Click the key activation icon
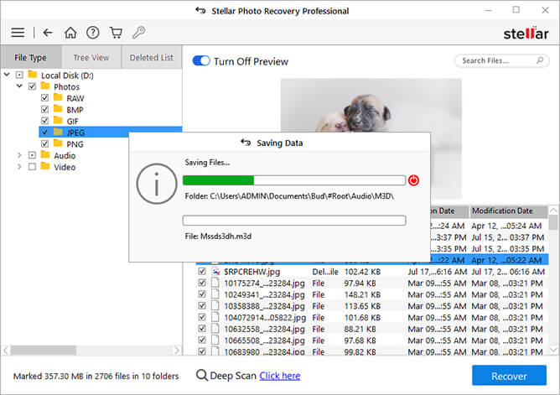Screen dimensions: 560x395 point(138,33)
